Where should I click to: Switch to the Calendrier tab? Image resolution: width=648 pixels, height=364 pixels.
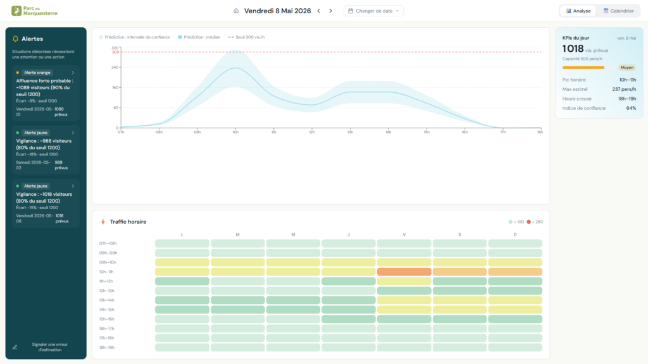pyautogui.click(x=618, y=11)
